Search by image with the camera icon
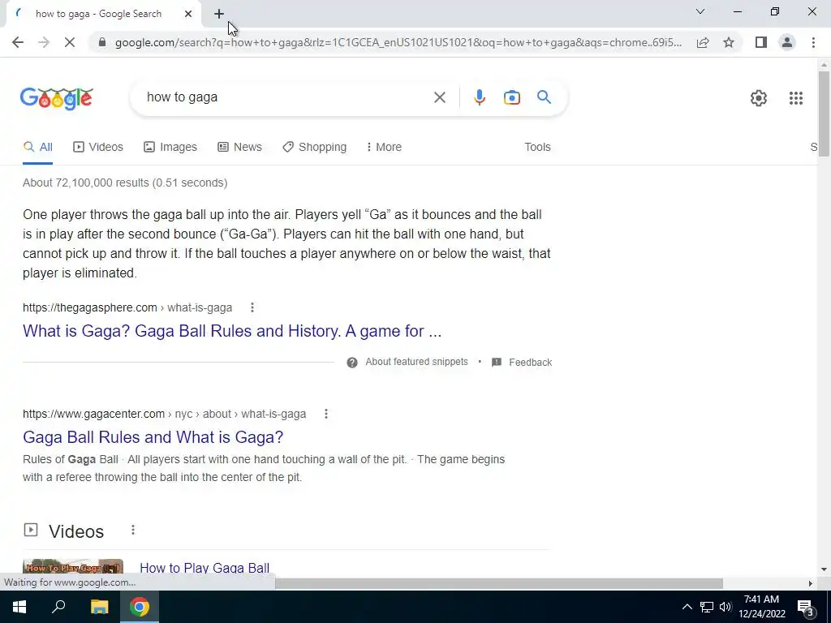Screen dimensions: 831x623 (x=511, y=97)
